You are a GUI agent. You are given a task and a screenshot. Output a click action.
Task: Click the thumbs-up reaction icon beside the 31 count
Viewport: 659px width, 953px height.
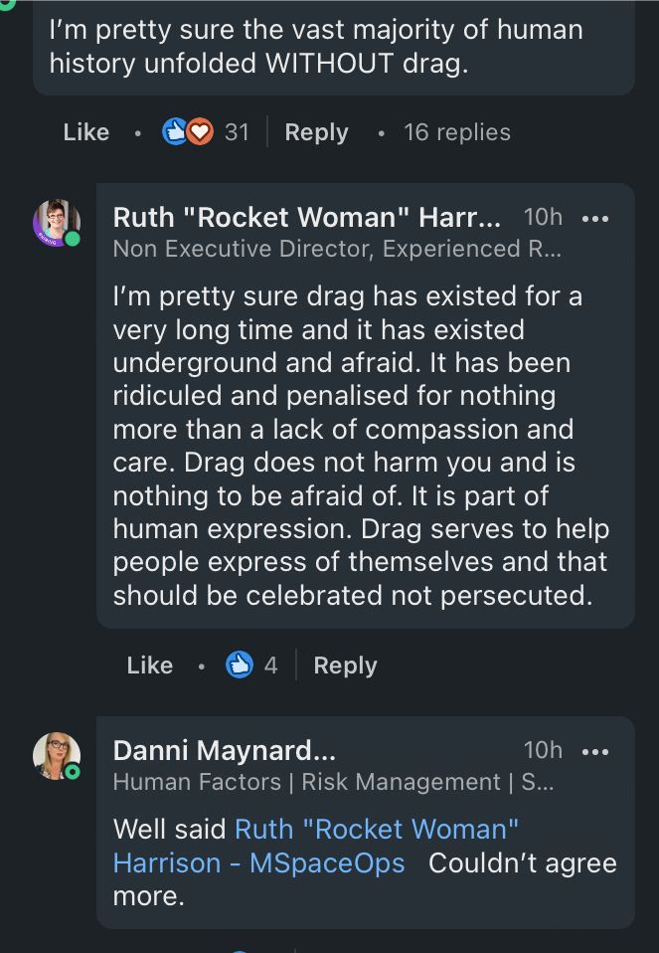[x=173, y=131]
